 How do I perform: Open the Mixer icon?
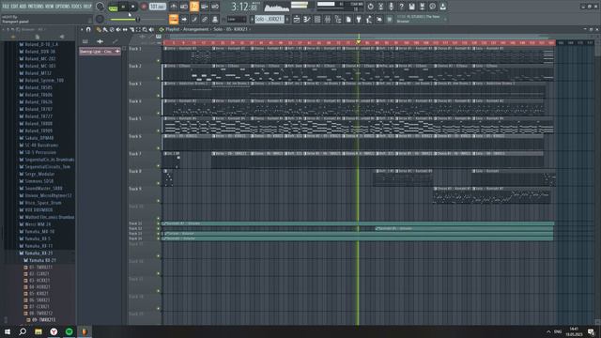click(x=328, y=19)
